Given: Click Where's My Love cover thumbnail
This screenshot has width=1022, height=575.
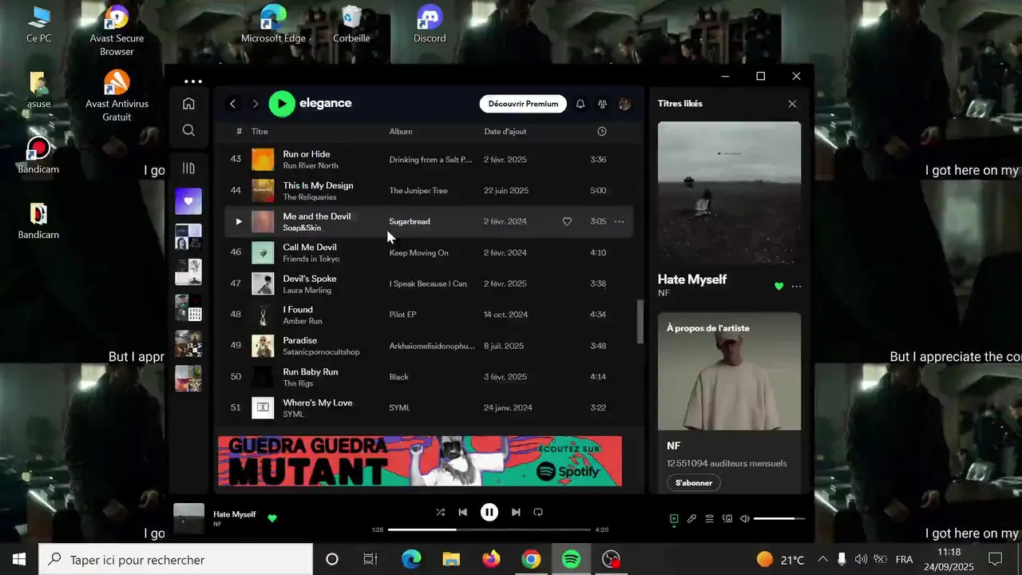Looking at the screenshot, I should pos(263,407).
